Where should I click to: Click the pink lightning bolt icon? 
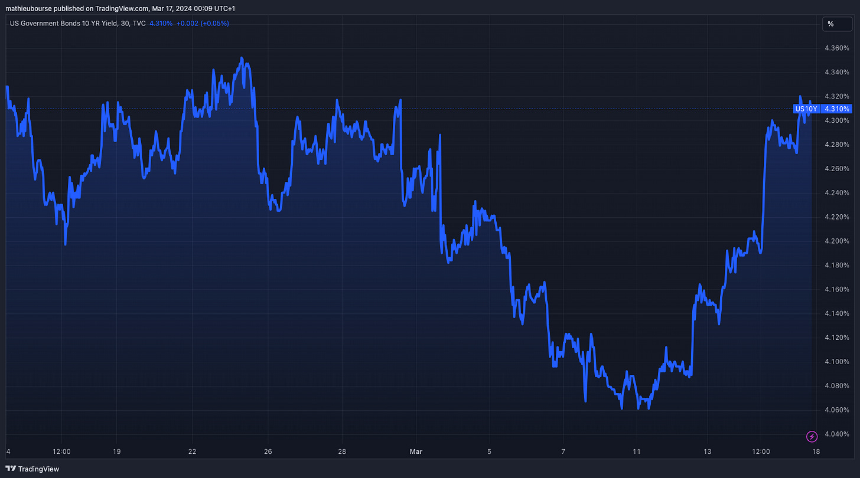[812, 437]
